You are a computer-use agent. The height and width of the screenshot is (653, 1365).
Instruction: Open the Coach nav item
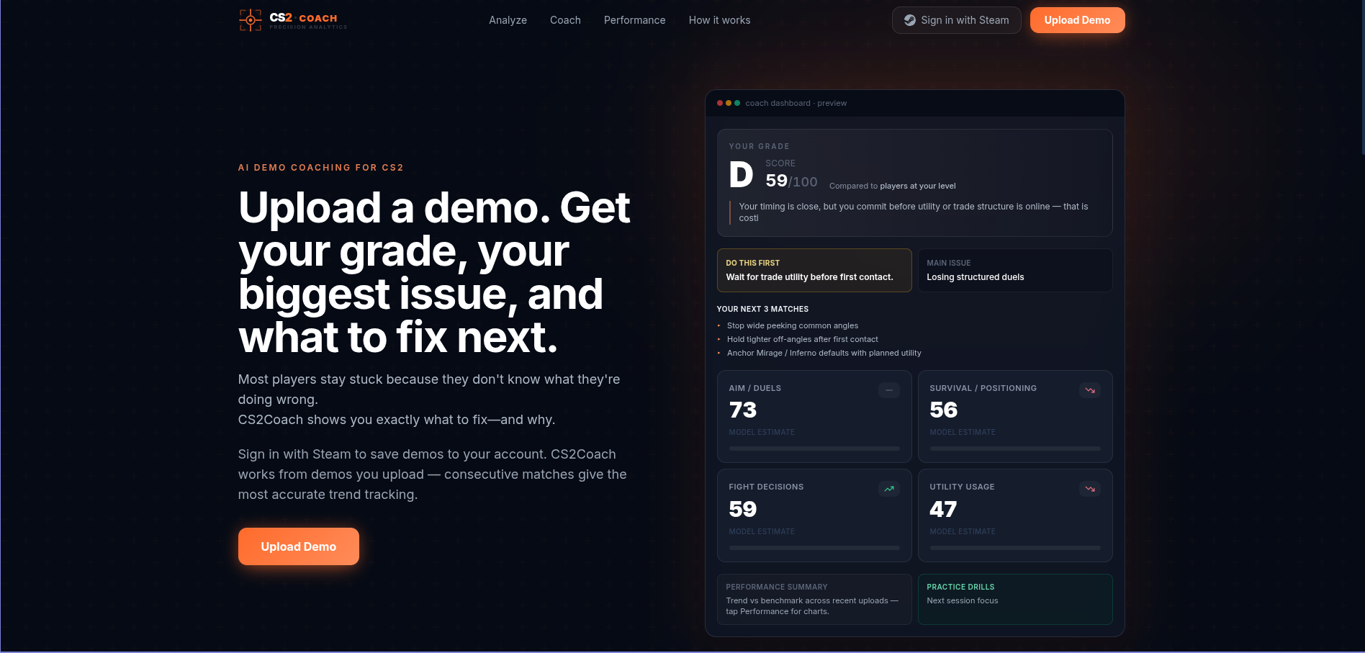click(x=565, y=20)
